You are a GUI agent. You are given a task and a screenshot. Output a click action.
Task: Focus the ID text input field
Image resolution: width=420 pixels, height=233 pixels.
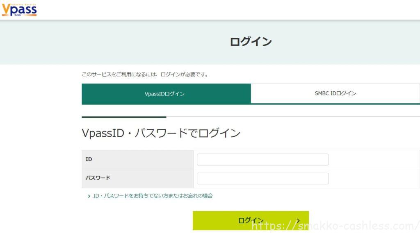262,160
